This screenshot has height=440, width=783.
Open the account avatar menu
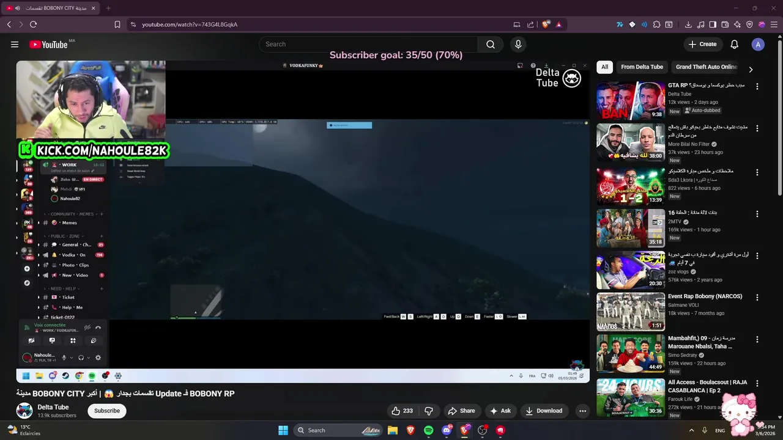click(x=758, y=44)
